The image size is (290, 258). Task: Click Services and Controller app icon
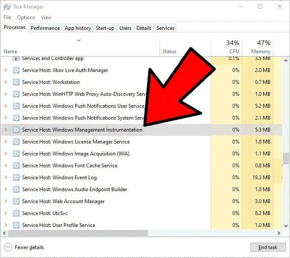click(16, 59)
